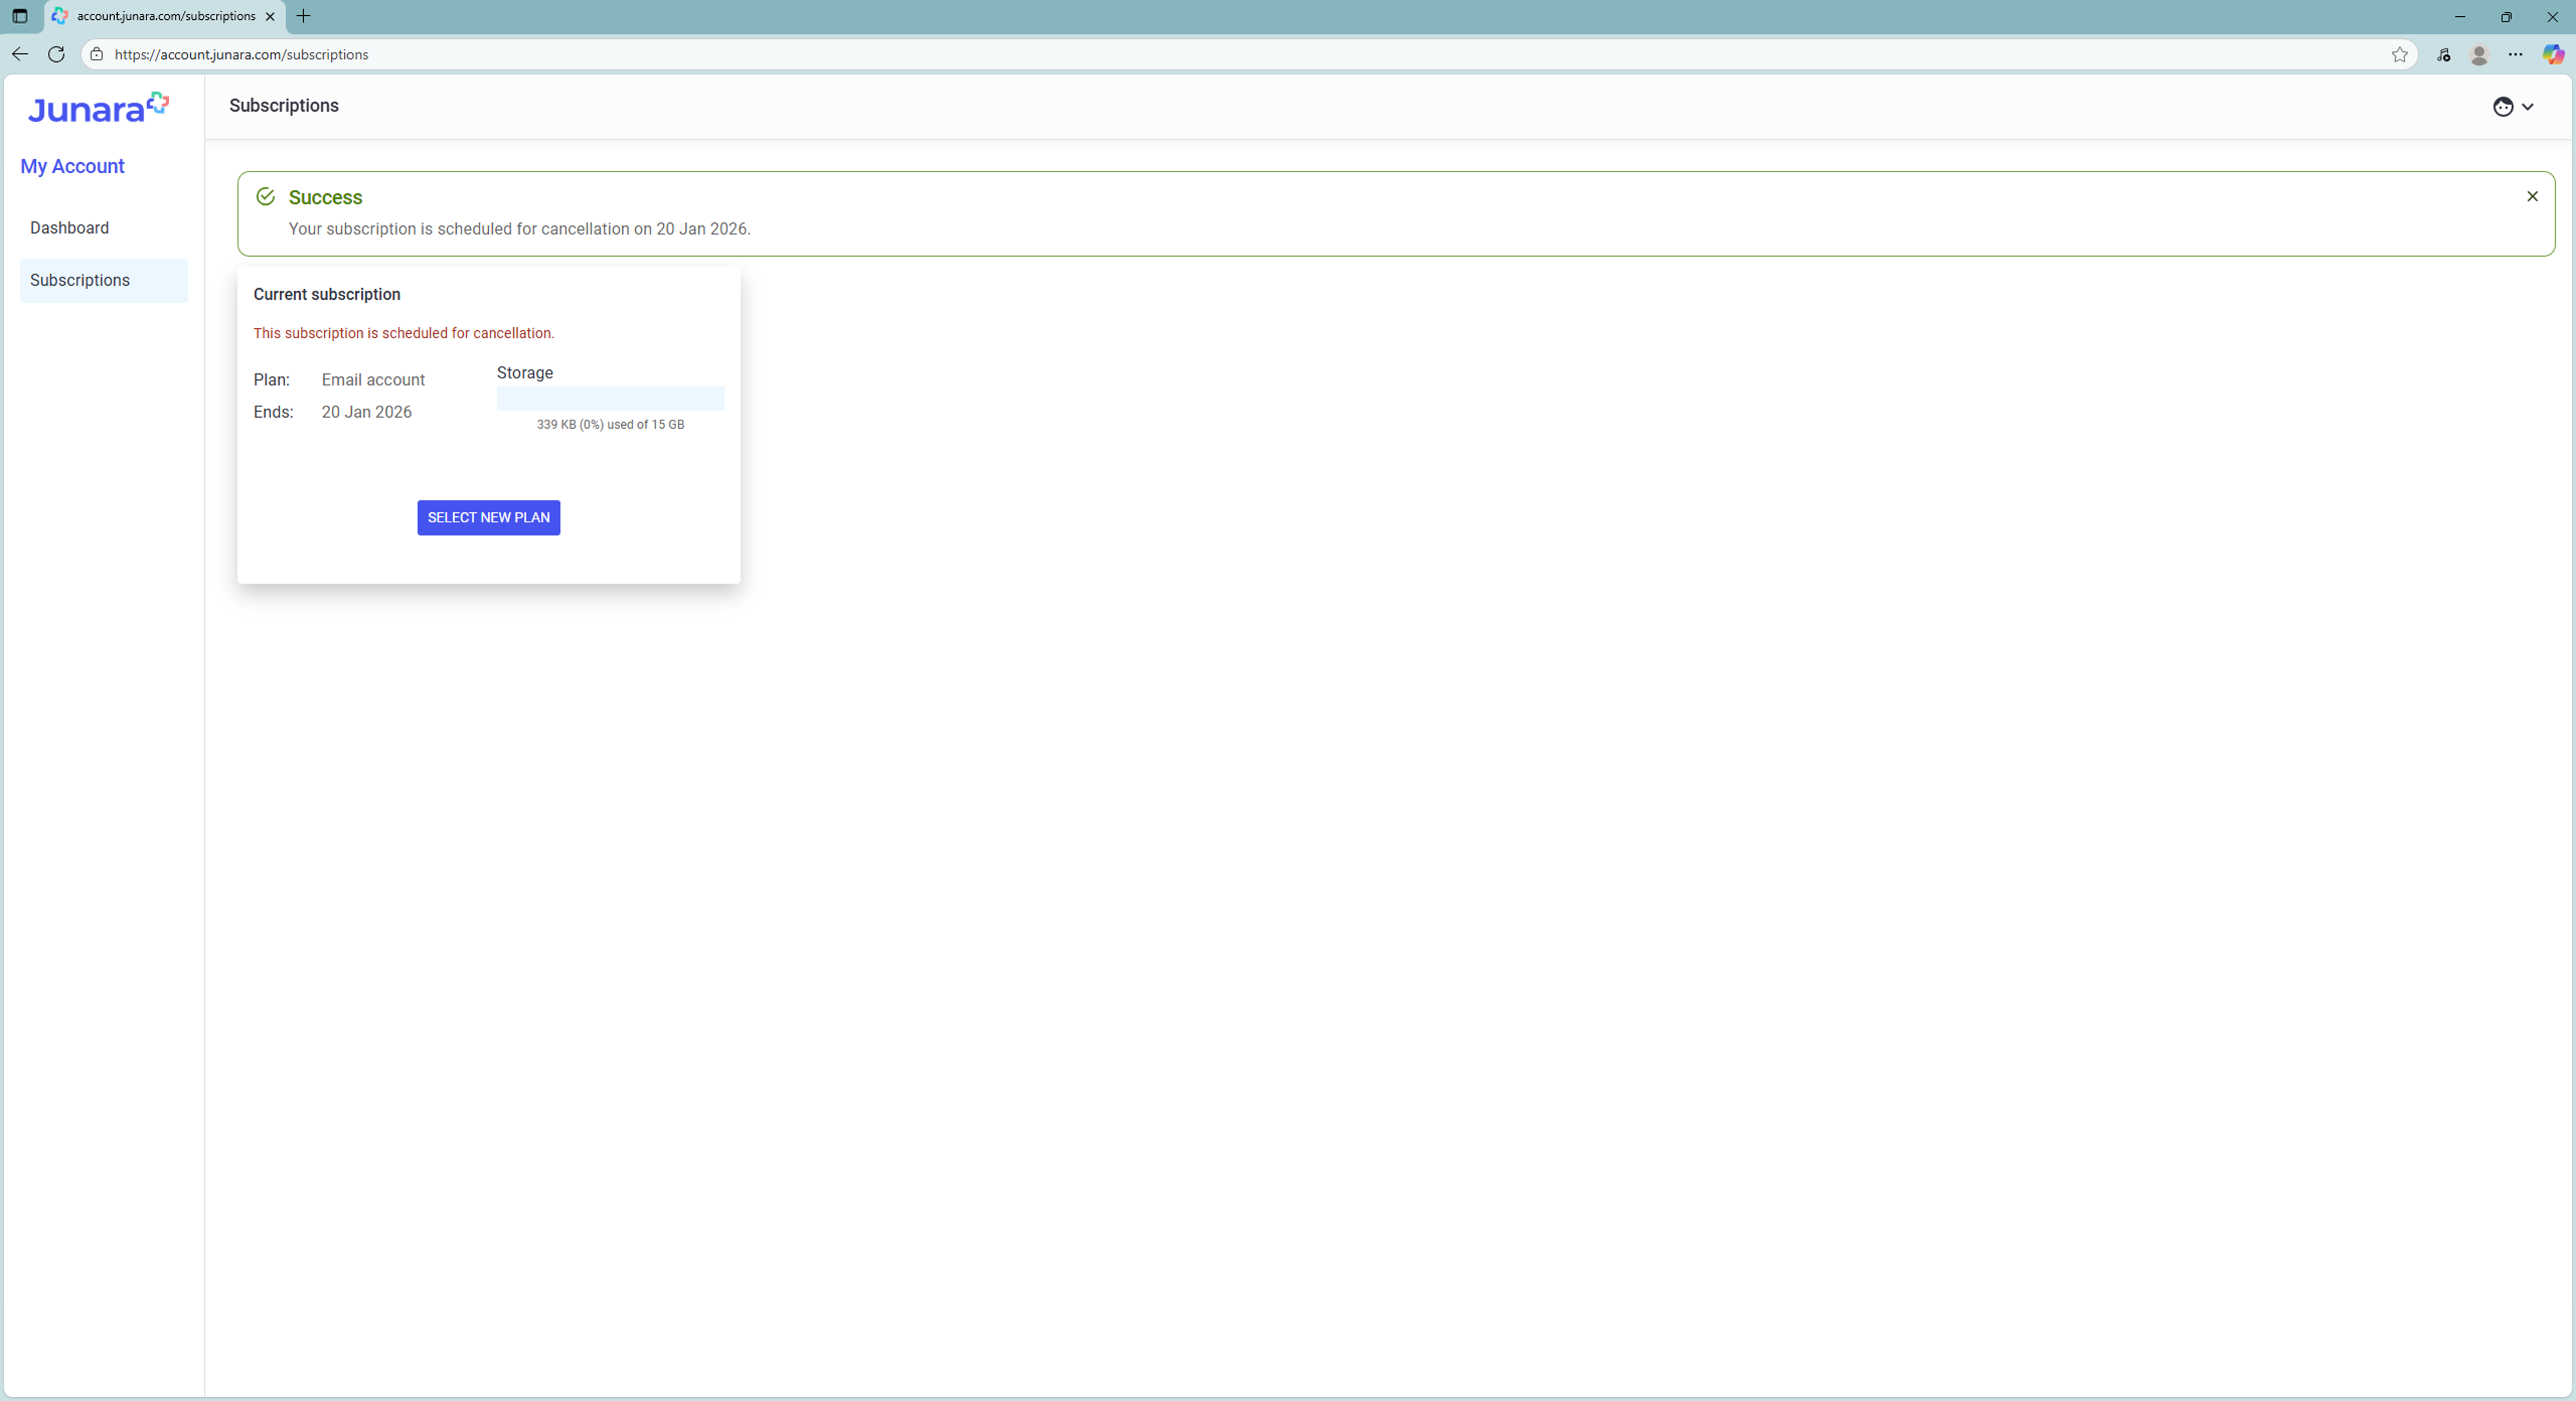Select the account.junara.com/subscriptions tab
This screenshot has width=2576, height=1401.
pos(165,16)
